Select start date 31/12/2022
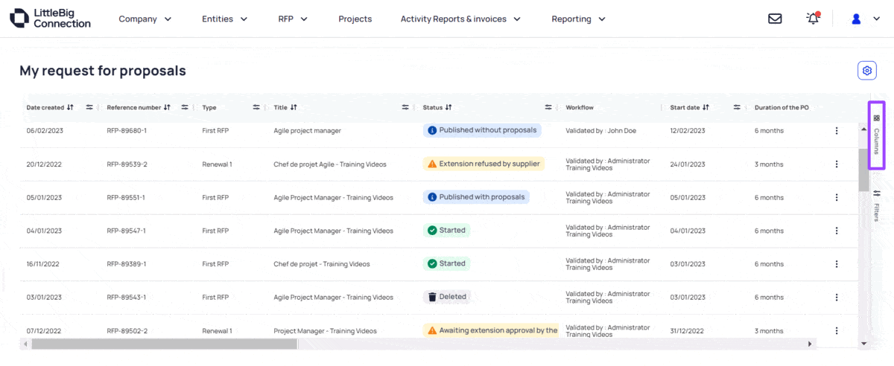The height and width of the screenshot is (366, 894). pyautogui.click(x=688, y=331)
